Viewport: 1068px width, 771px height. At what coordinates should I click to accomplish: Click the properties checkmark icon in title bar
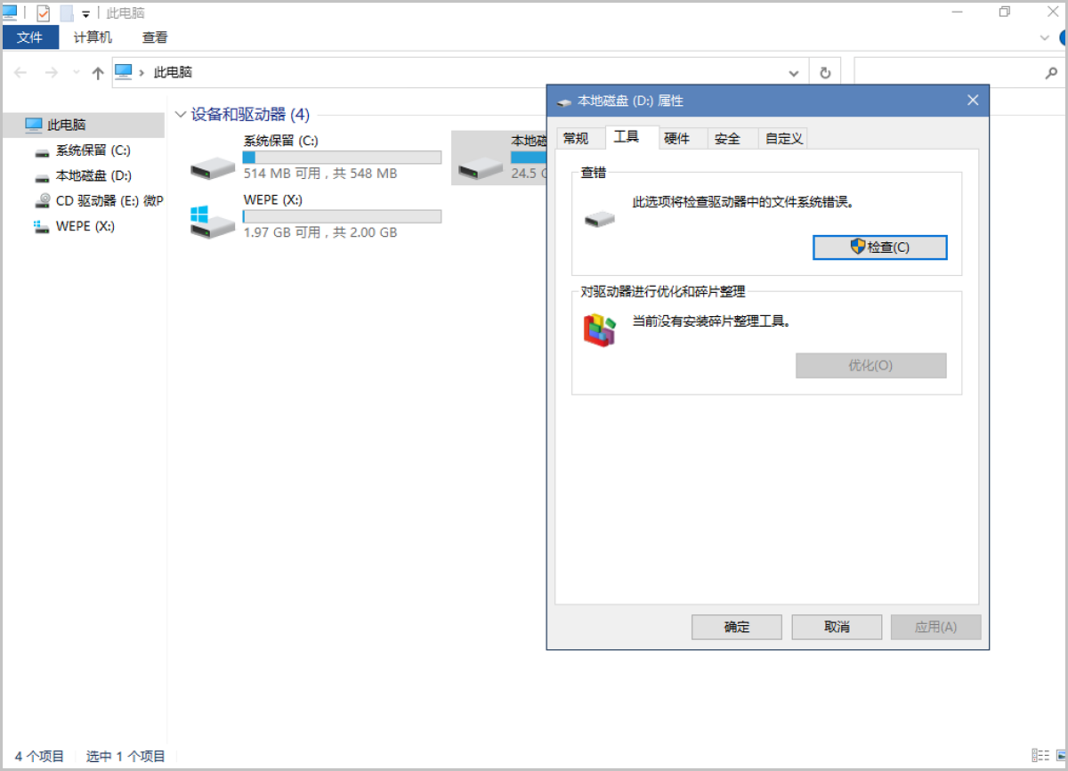(x=43, y=13)
